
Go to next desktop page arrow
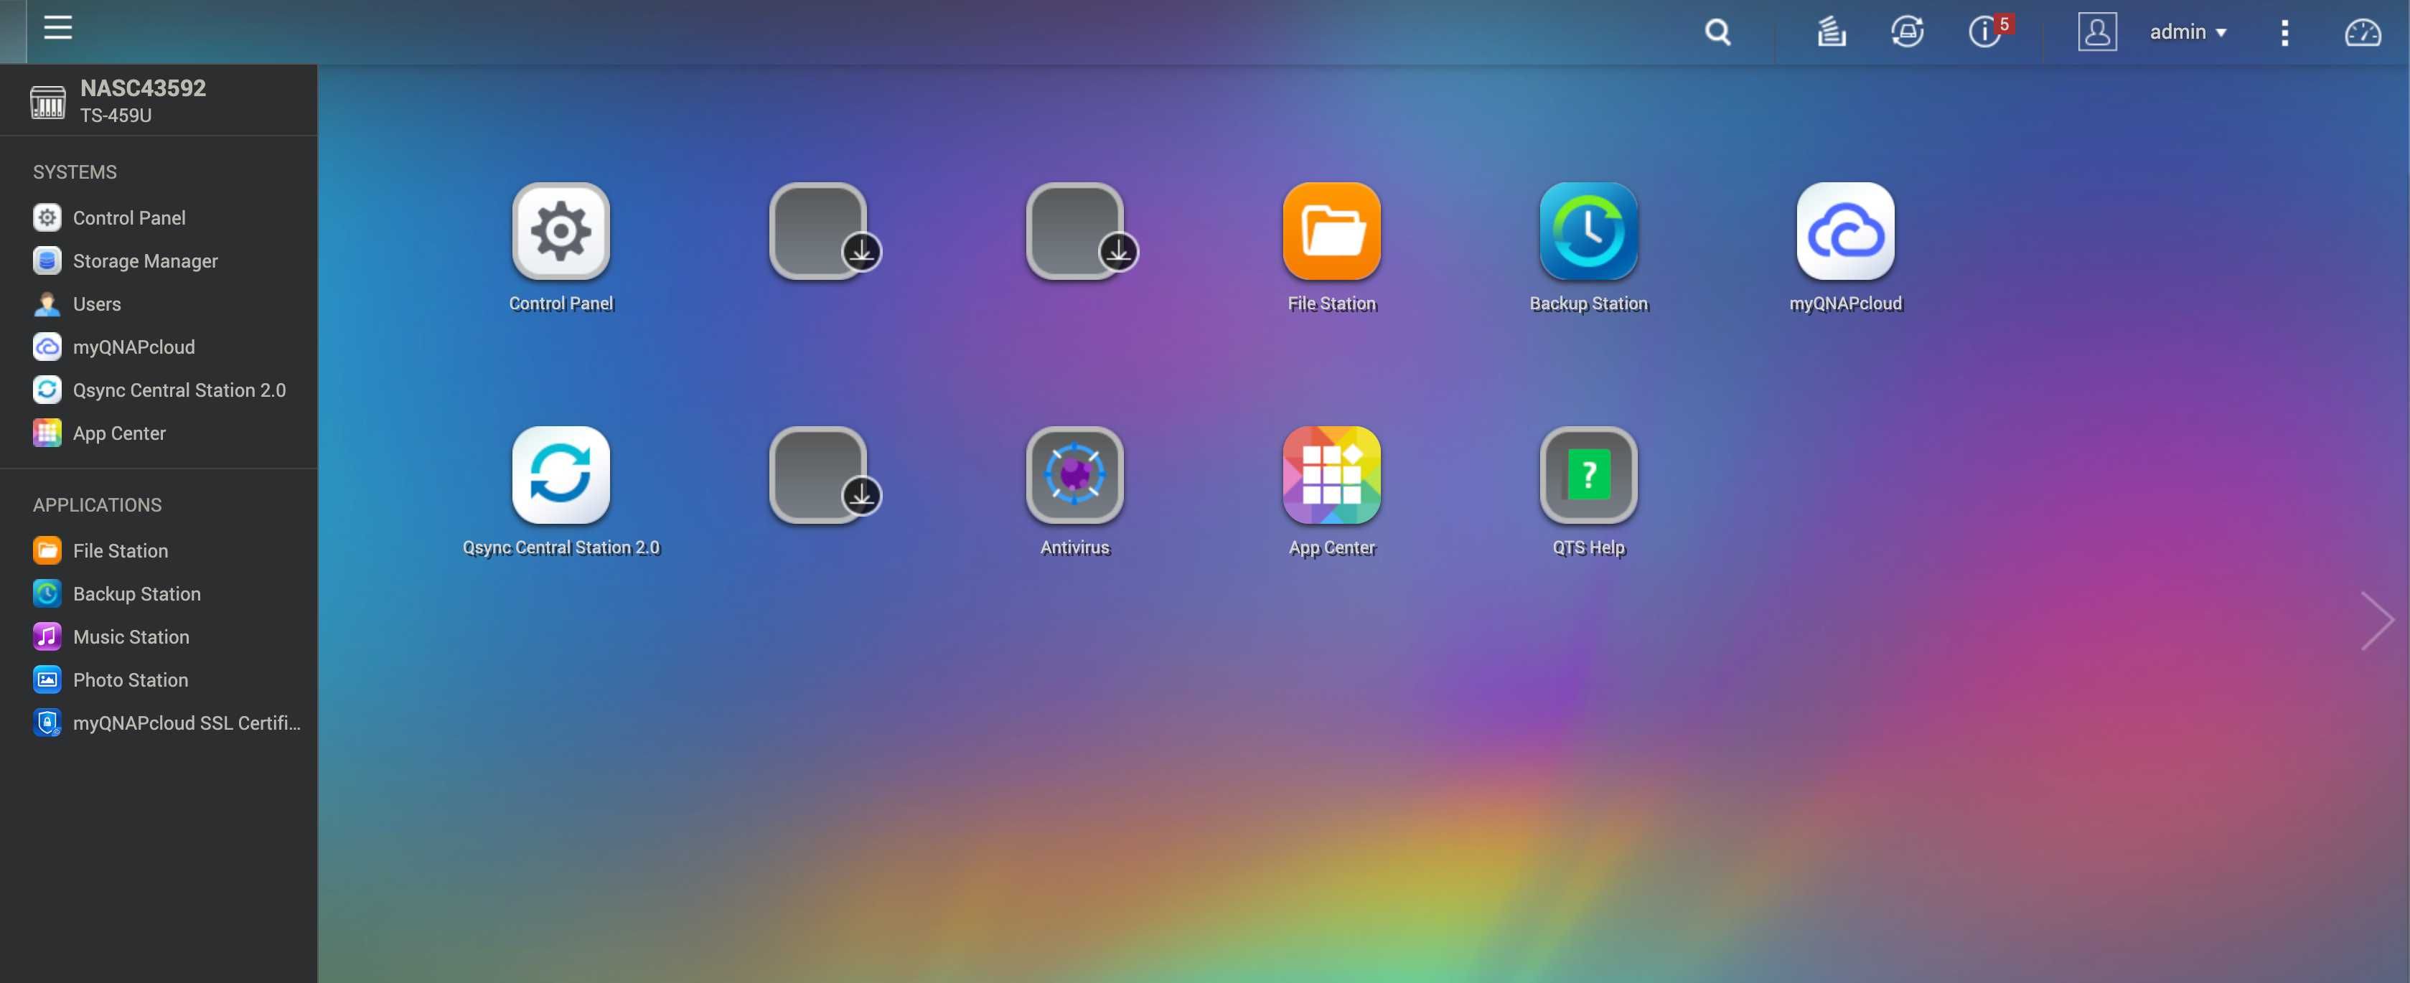point(2376,620)
